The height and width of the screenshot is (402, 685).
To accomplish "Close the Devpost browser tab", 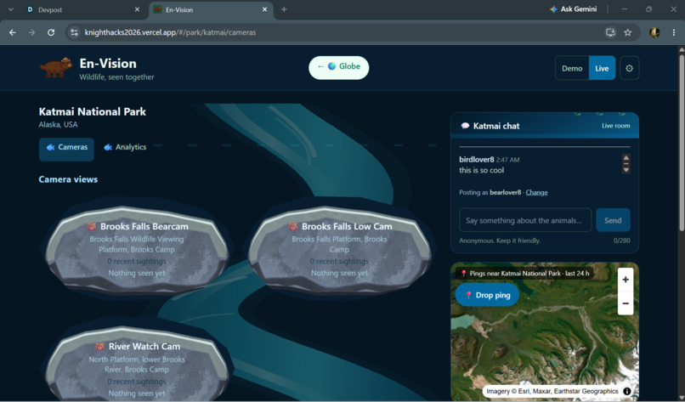I will pos(137,9).
